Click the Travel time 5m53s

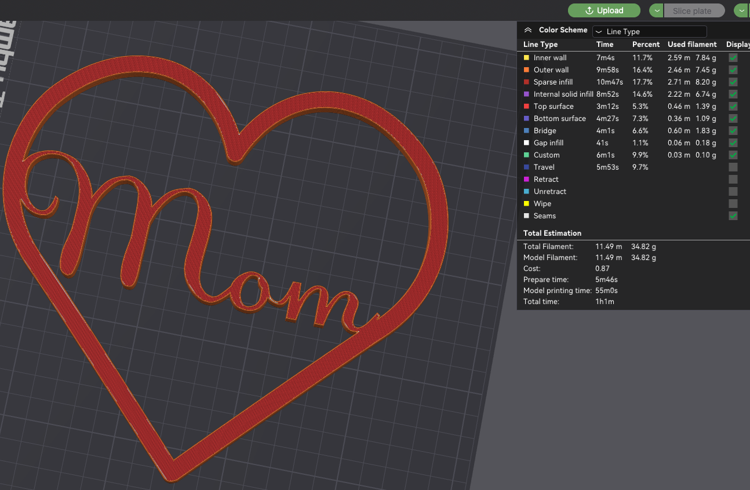click(607, 167)
